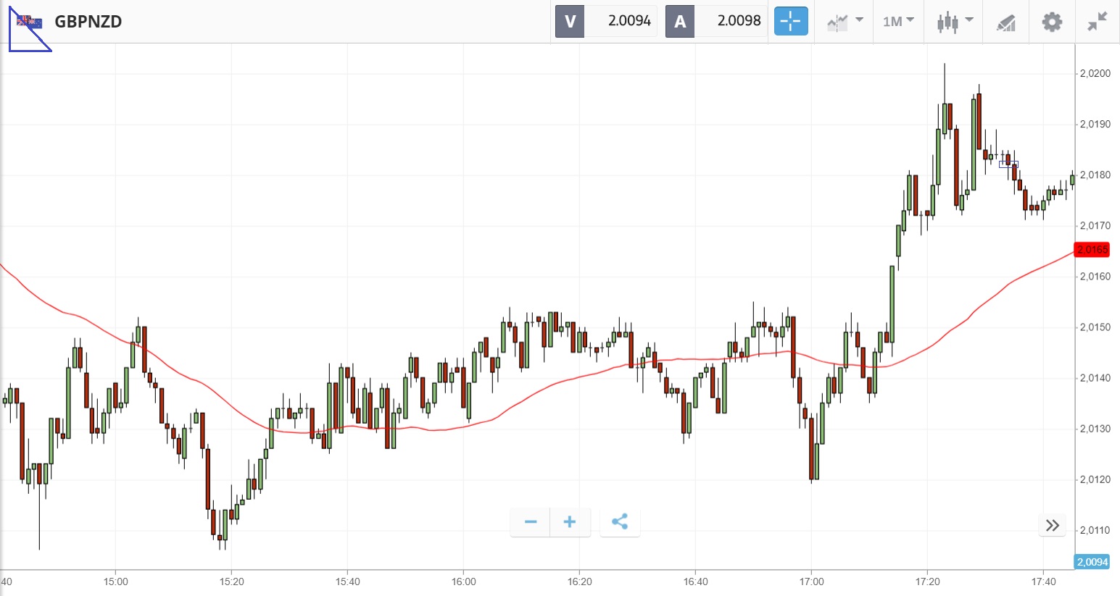Click the GBPNZD flag icon
This screenshot has width=1120, height=596.
point(29,22)
